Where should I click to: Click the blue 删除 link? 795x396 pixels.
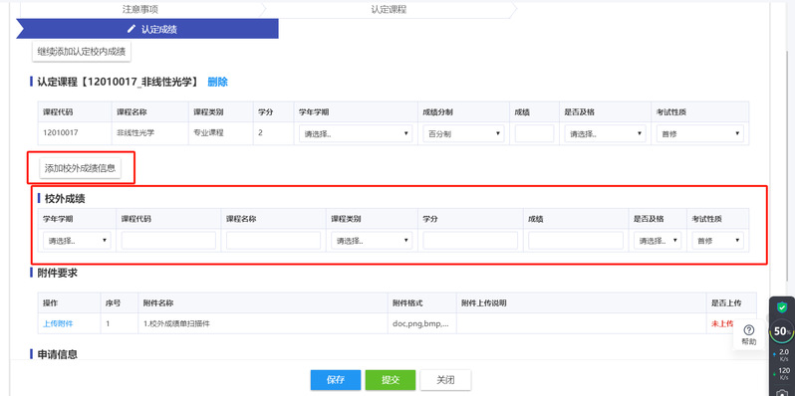point(217,82)
